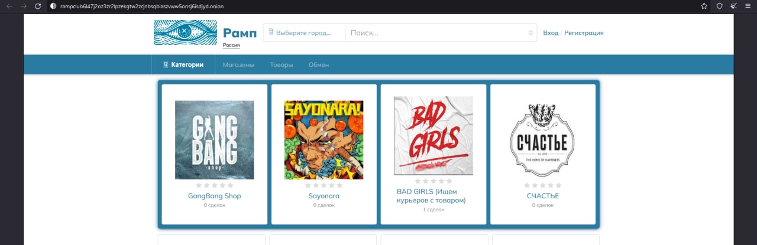757x245 pixels.
Task: Click the browser back arrow
Action: coord(9,6)
